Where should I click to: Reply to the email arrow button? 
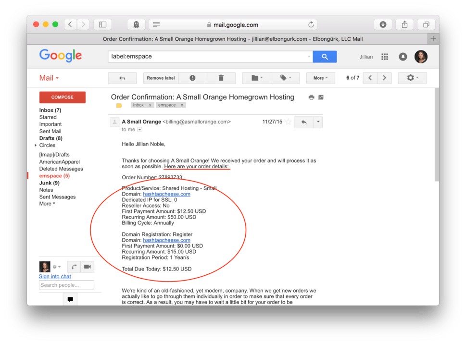click(304, 122)
